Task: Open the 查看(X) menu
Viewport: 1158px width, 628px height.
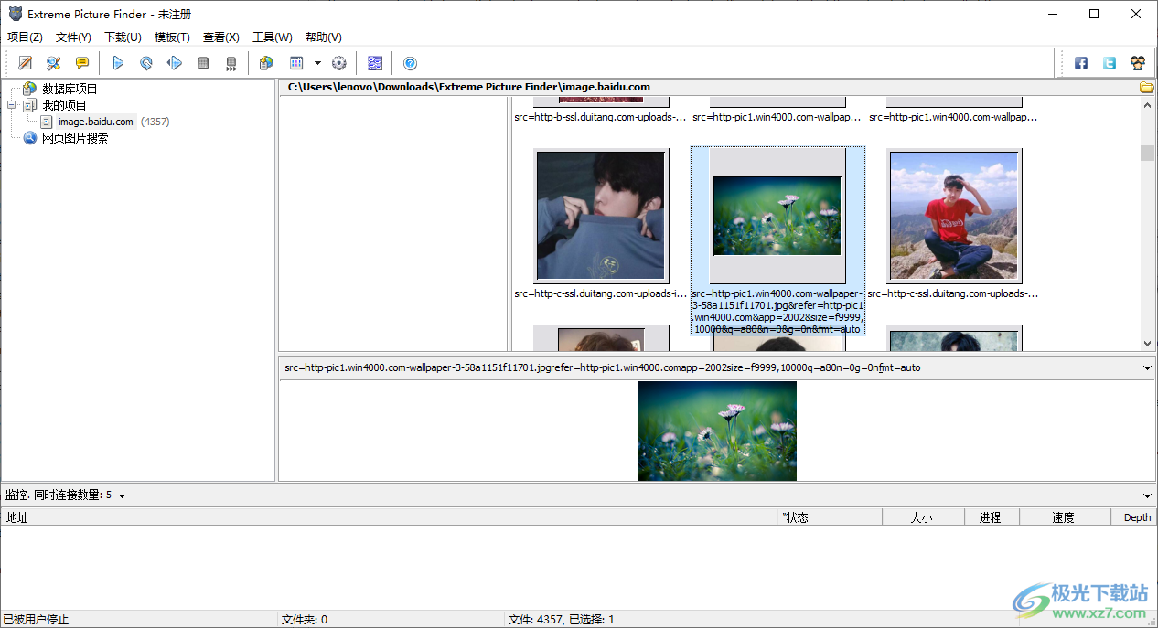Action: click(220, 37)
